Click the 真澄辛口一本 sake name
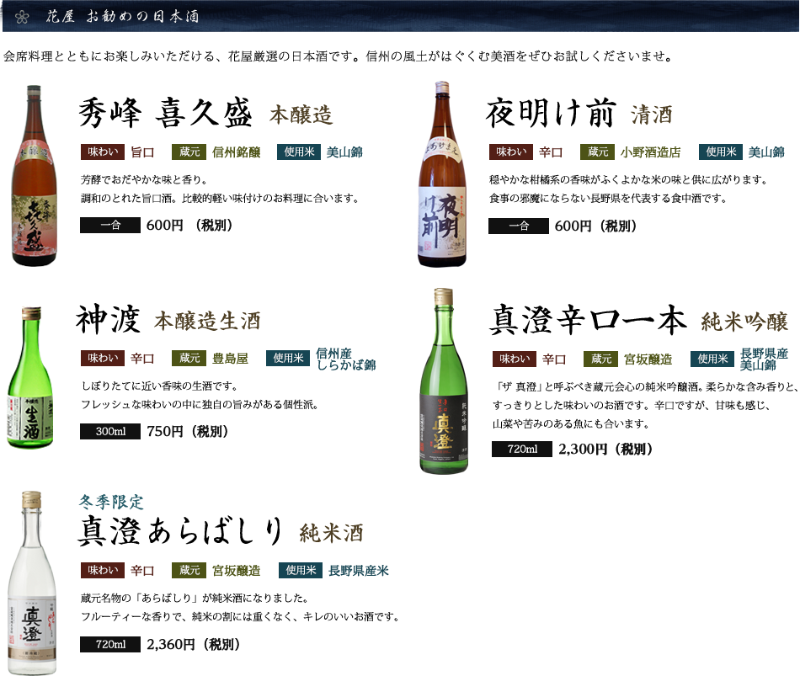The width and height of the screenshot is (800, 676). pos(587,320)
